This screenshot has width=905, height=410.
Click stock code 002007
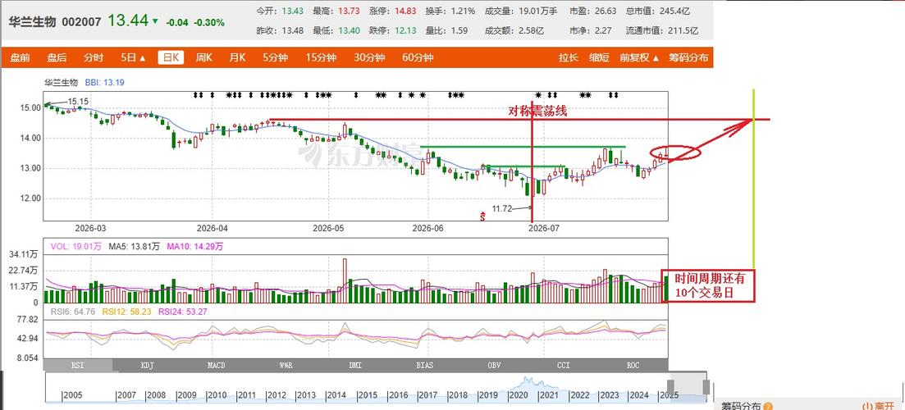coord(81,22)
